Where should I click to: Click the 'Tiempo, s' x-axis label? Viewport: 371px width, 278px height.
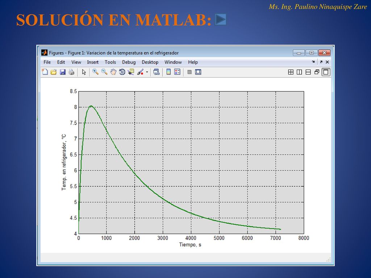coord(190,245)
